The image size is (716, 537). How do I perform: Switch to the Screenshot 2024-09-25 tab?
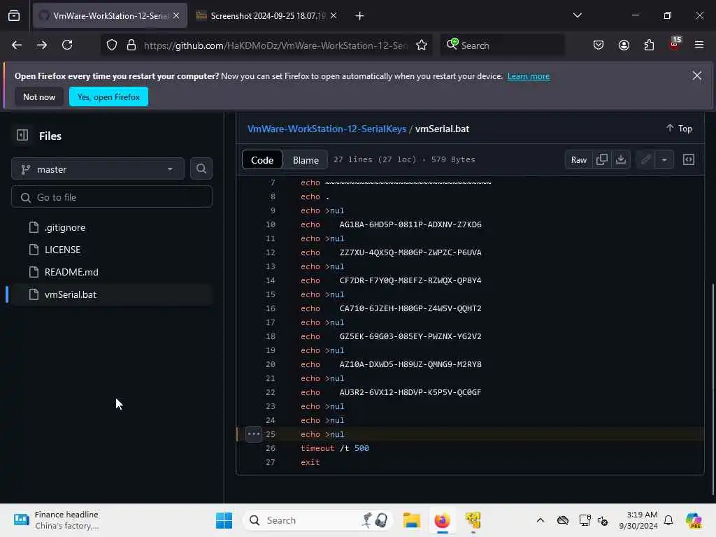point(266,16)
